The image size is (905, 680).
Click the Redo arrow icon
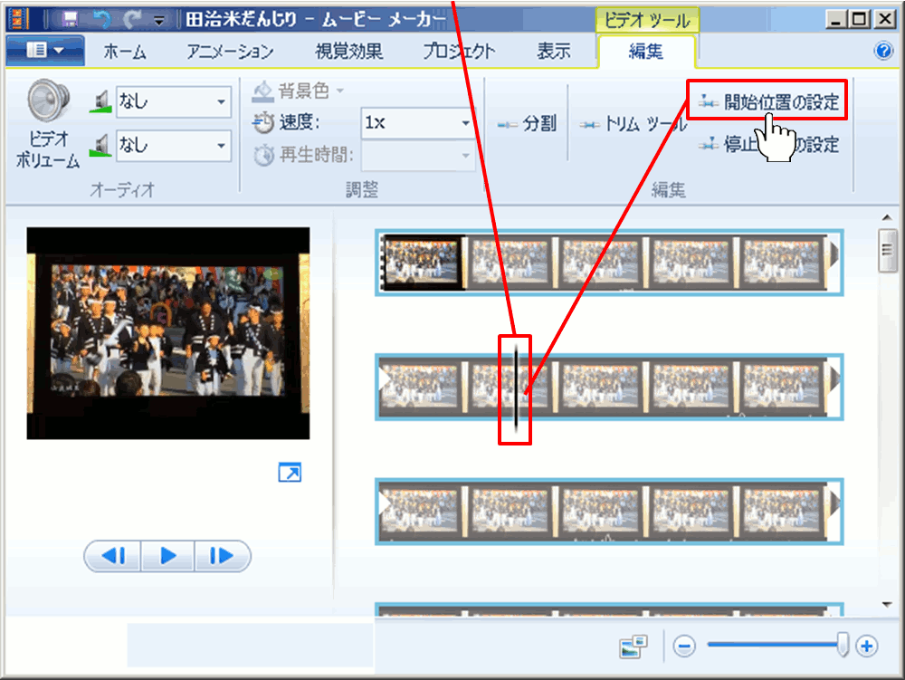(x=132, y=17)
